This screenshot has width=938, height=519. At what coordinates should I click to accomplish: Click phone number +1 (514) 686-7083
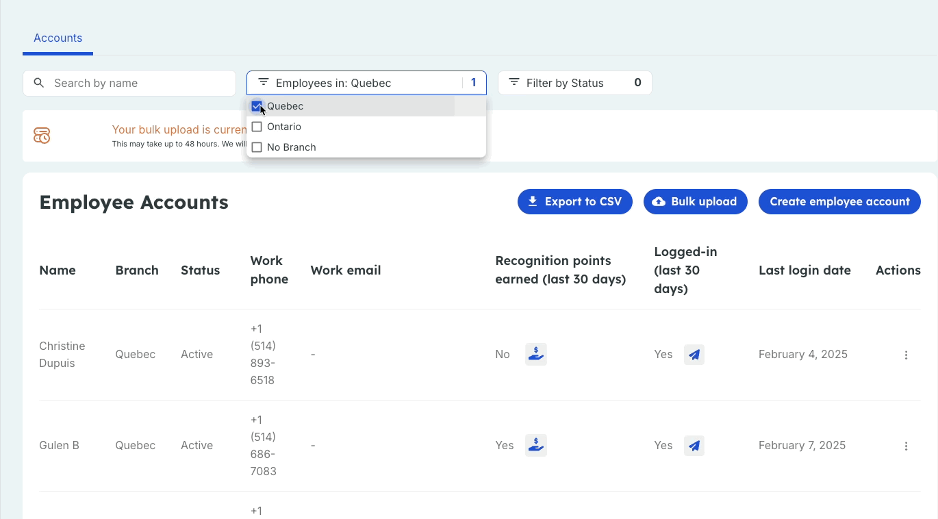(264, 446)
